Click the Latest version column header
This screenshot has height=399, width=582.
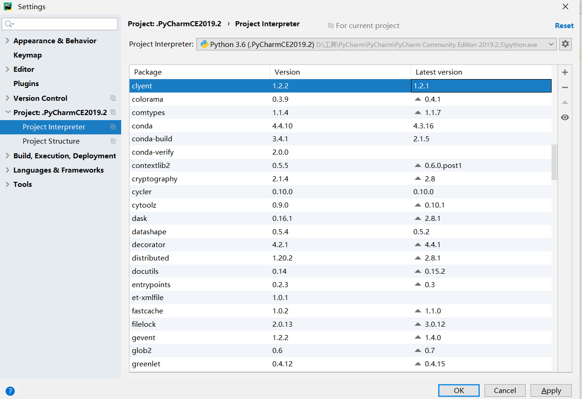[x=481, y=72]
